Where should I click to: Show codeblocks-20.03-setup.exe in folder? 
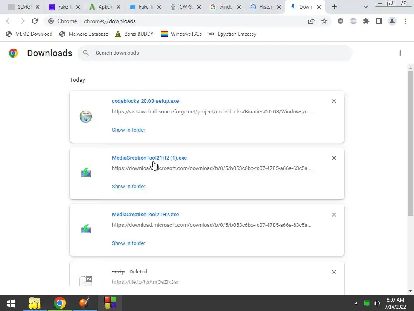coord(129,130)
